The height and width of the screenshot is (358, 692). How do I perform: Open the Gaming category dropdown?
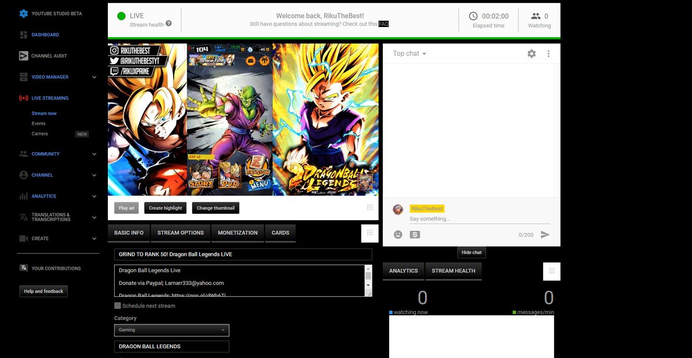[x=172, y=330]
